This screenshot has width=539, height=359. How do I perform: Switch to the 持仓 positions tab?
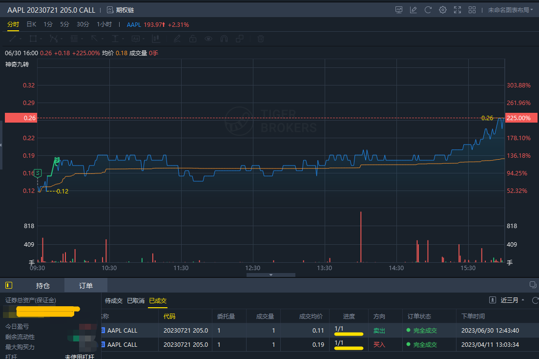pyautogui.click(x=43, y=286)
